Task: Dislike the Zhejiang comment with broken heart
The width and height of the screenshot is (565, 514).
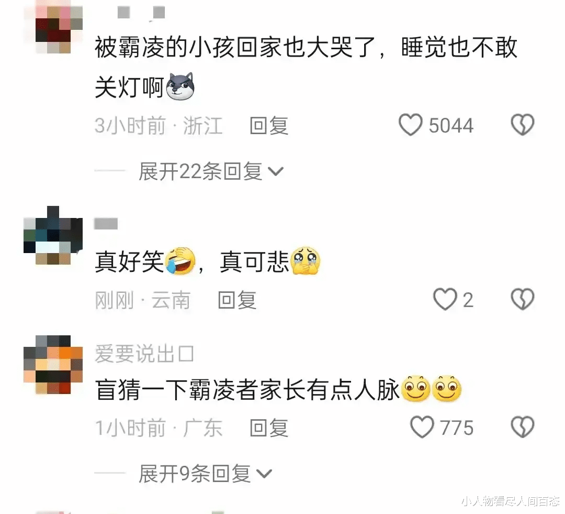Action: [523, 125]
